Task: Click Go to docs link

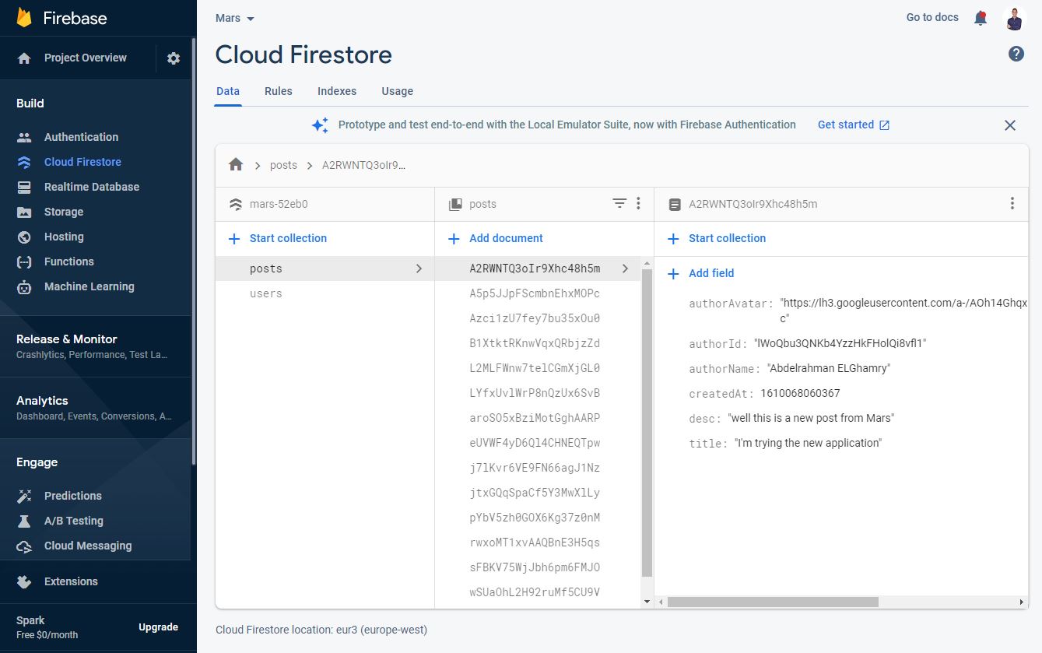Action: pos(932,17)
